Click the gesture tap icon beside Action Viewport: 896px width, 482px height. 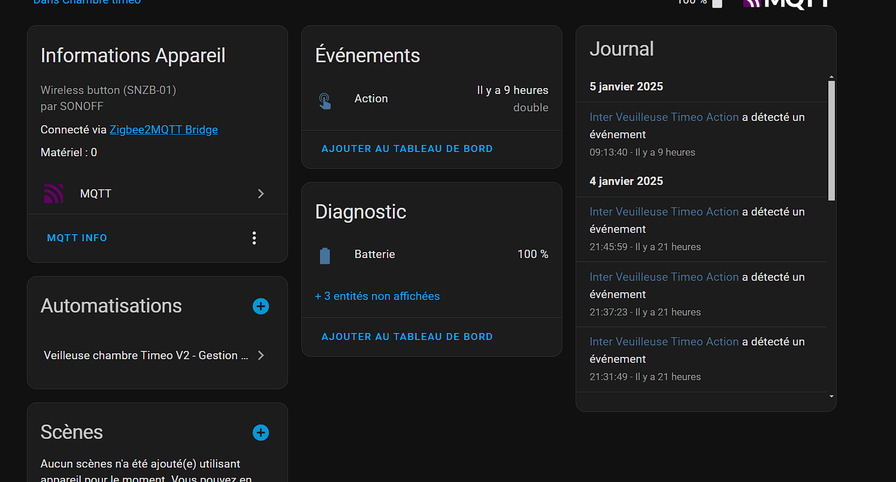tap(325, 100)
